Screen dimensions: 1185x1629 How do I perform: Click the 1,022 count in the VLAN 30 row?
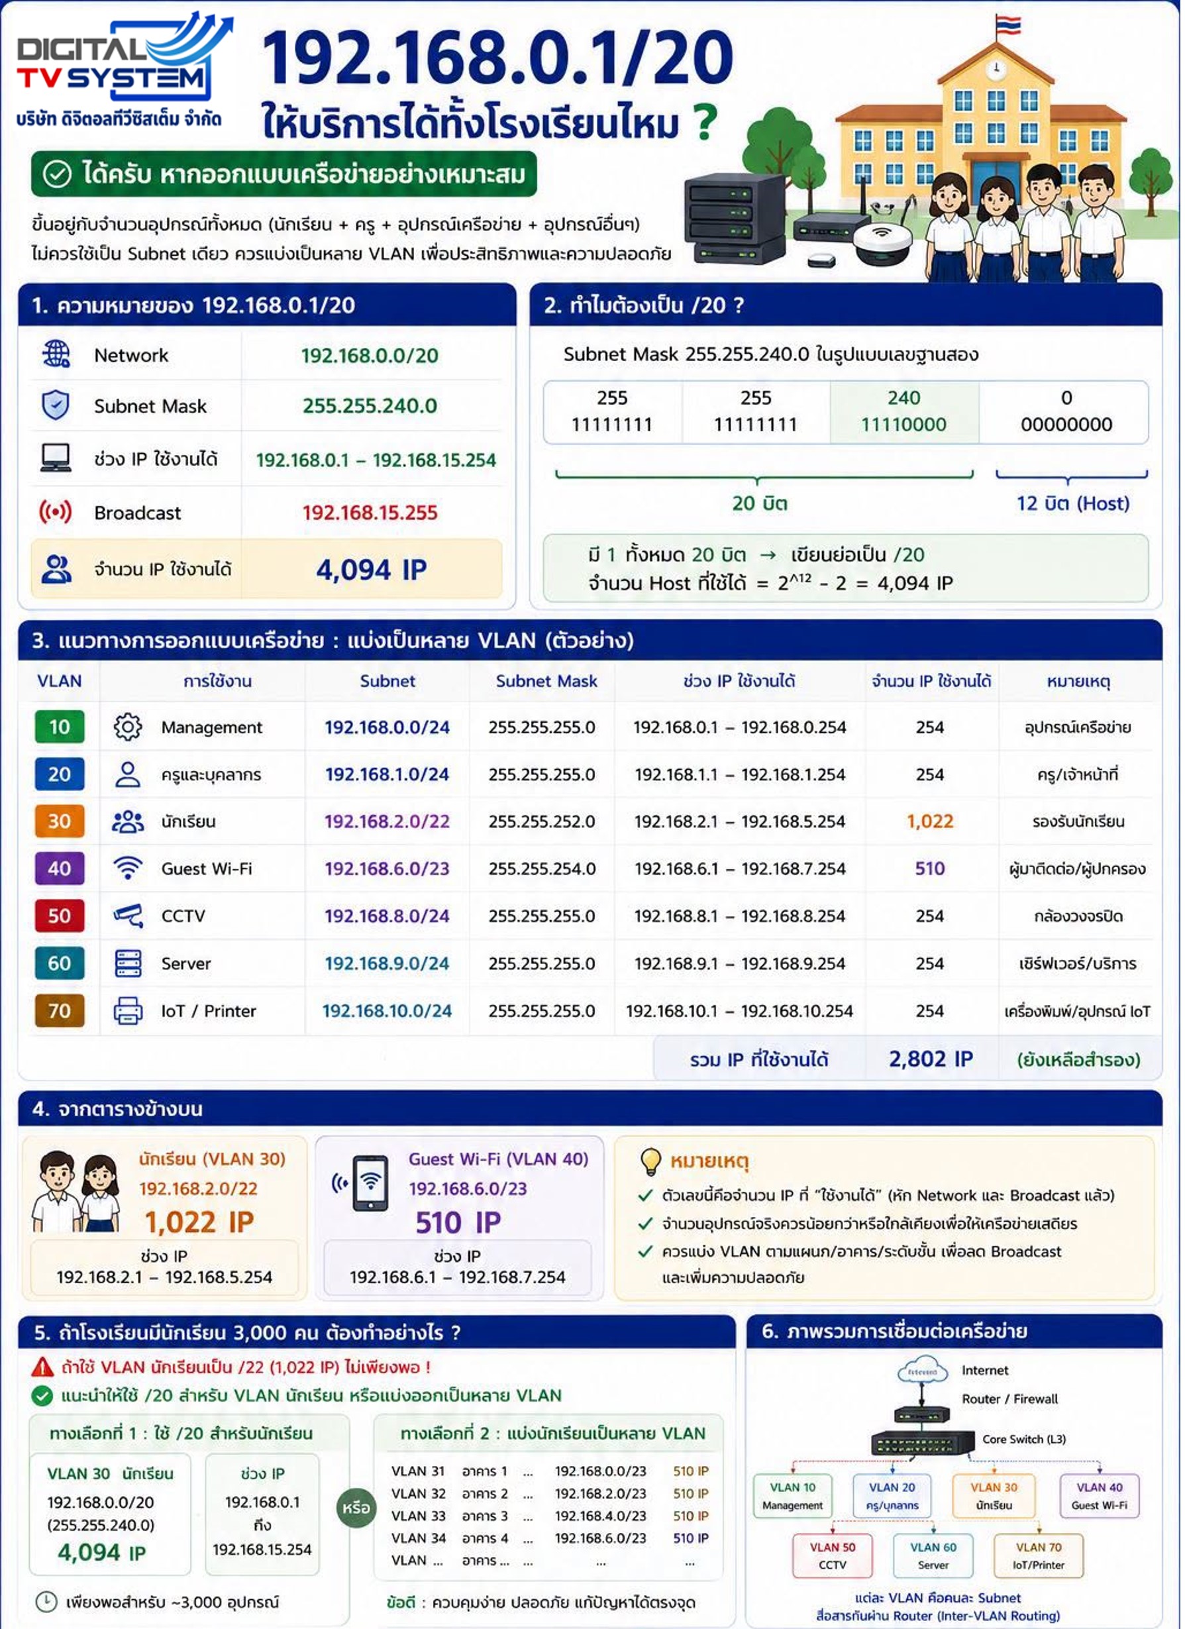930,821
